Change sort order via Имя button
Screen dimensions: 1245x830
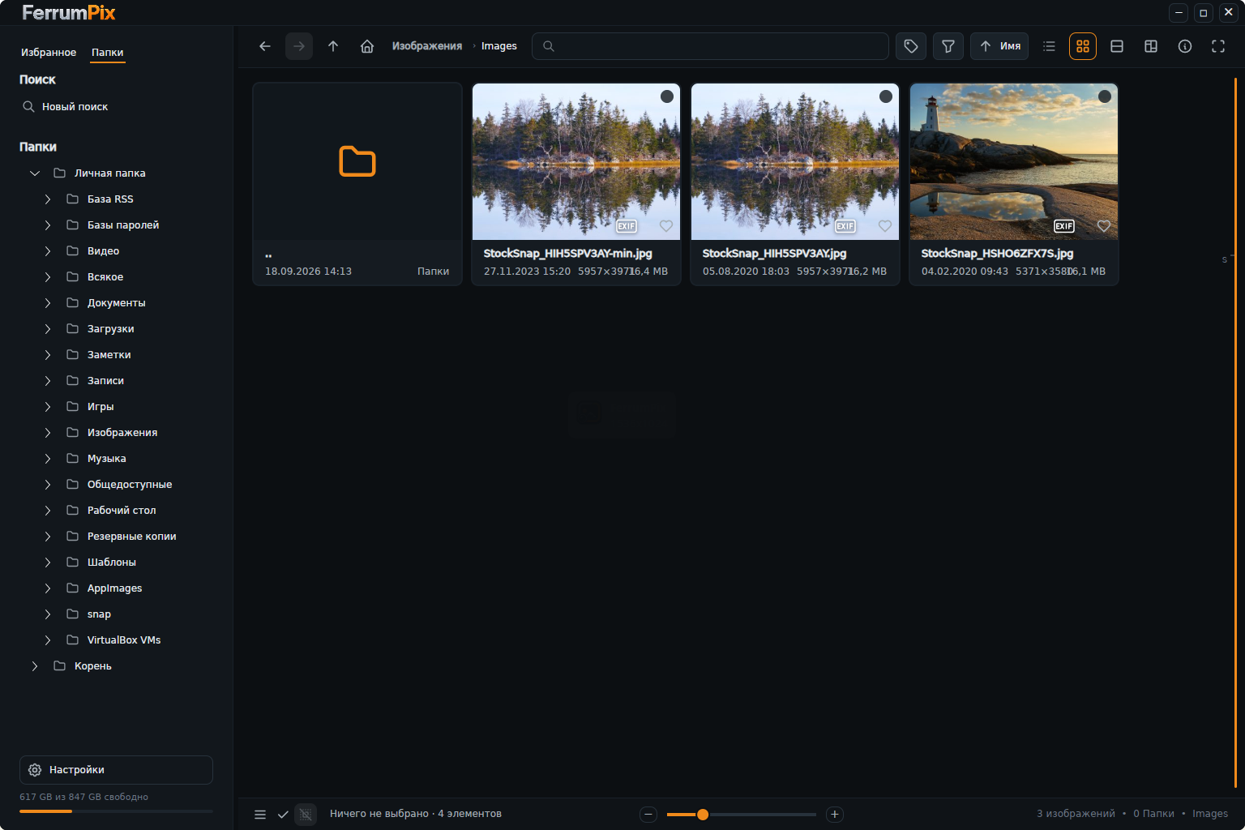tap(999, 46)
